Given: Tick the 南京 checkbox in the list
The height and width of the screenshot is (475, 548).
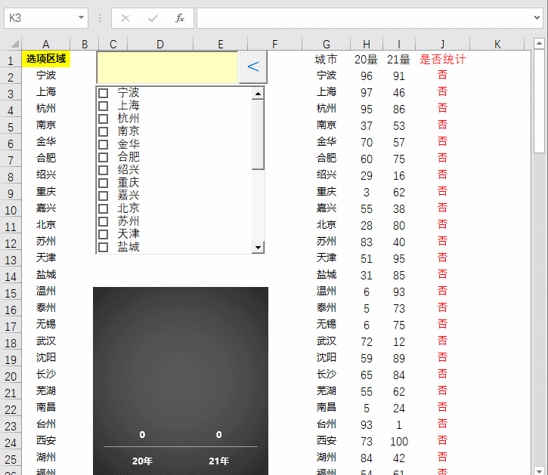Looking at the screenshot, I should pos(103,131).
